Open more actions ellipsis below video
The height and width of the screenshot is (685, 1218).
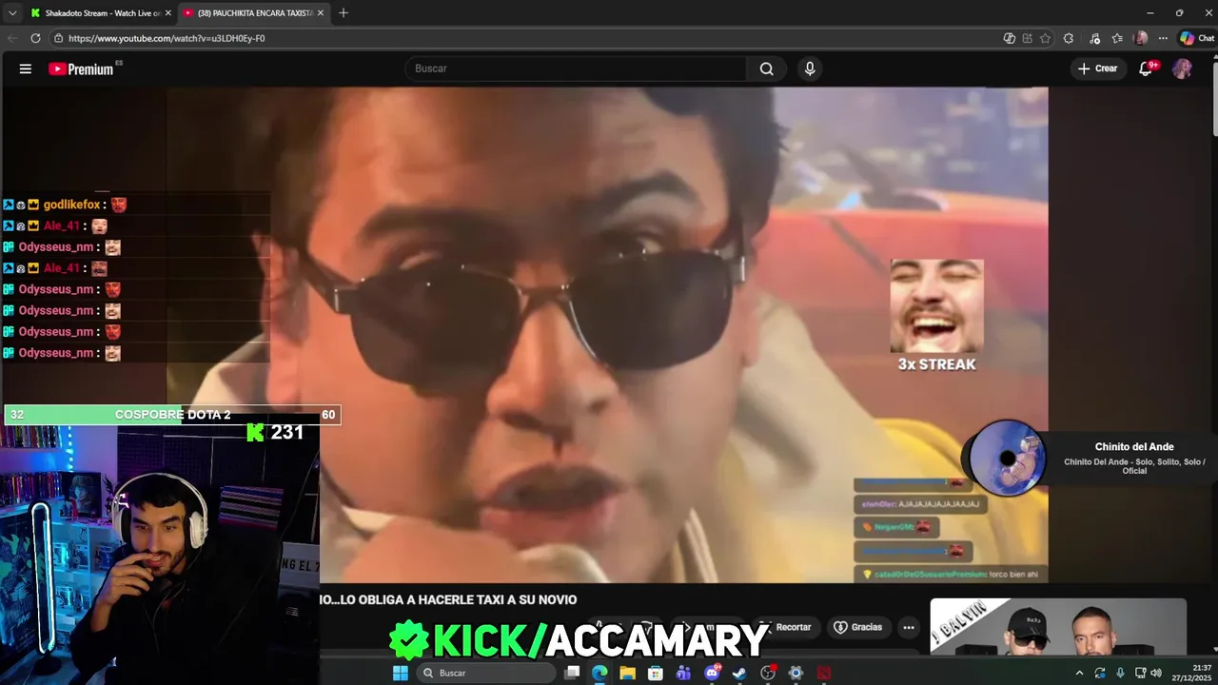pyautogui.click(x=909, y=627)
